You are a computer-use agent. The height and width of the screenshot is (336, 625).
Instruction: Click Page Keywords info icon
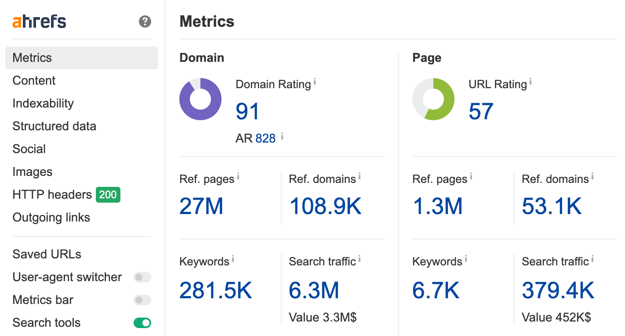pos(466,259)
